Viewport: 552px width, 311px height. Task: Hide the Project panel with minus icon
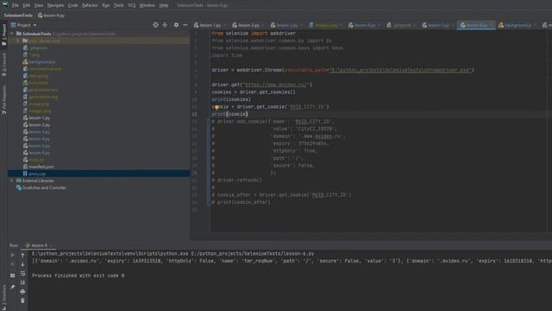tap(185, 25)
